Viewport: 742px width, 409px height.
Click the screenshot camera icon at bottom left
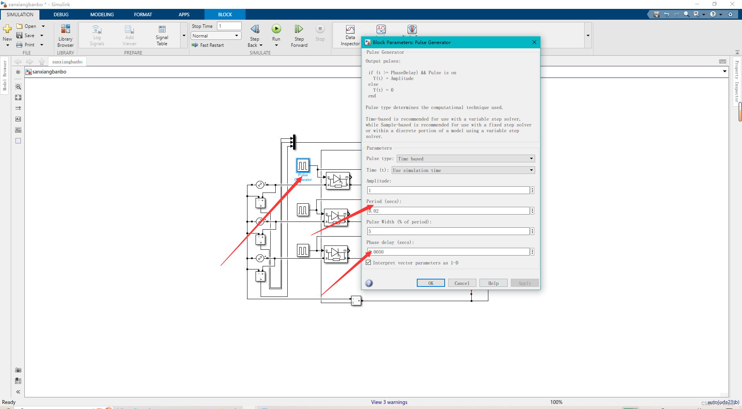(x=18, y=370)
